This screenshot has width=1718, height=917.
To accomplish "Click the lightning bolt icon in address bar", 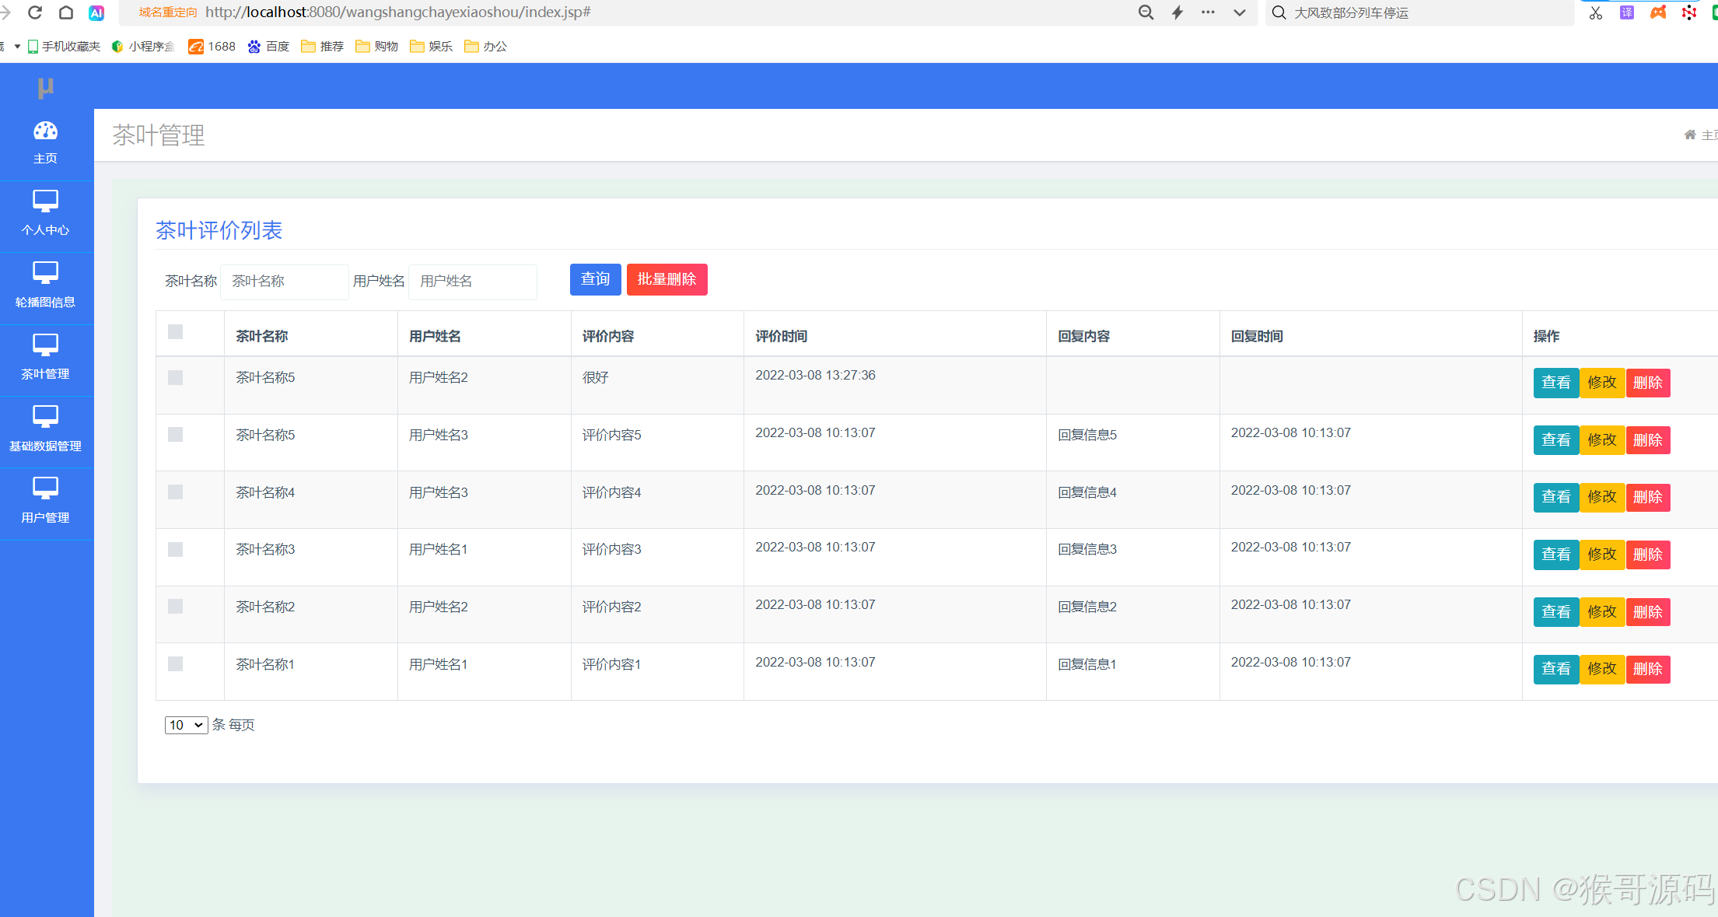I will [x=1177, y=12].
